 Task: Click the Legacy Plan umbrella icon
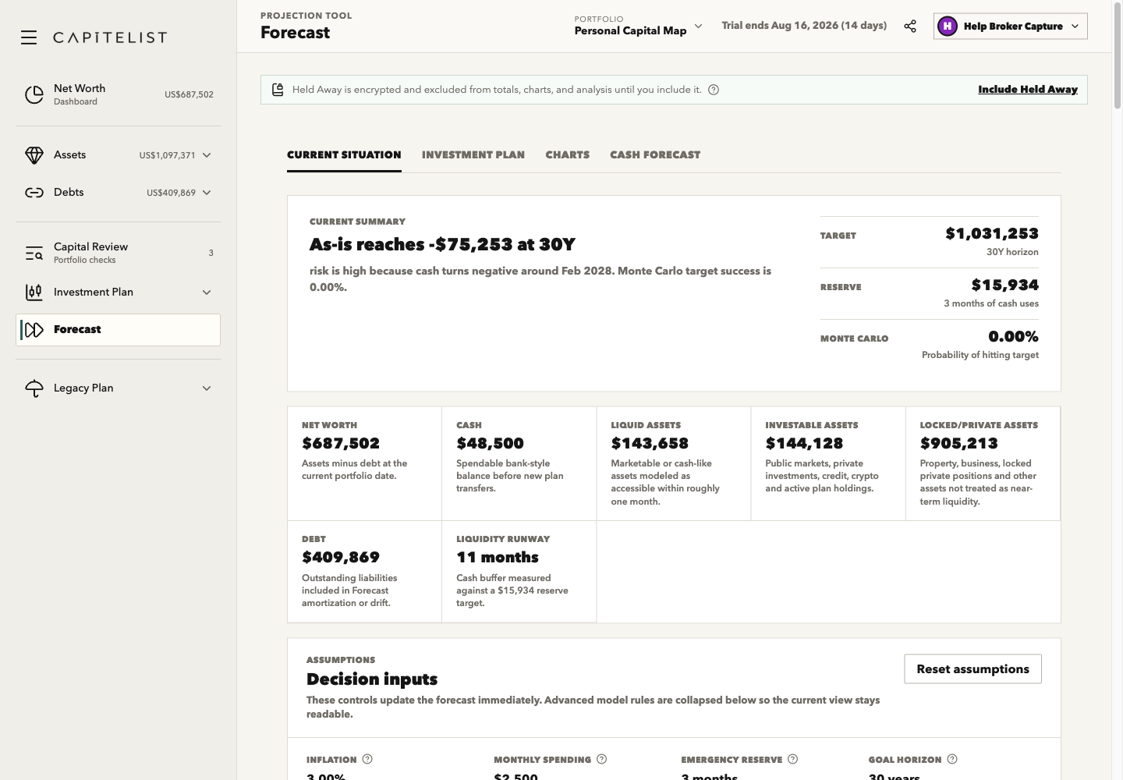pos(34,388)
